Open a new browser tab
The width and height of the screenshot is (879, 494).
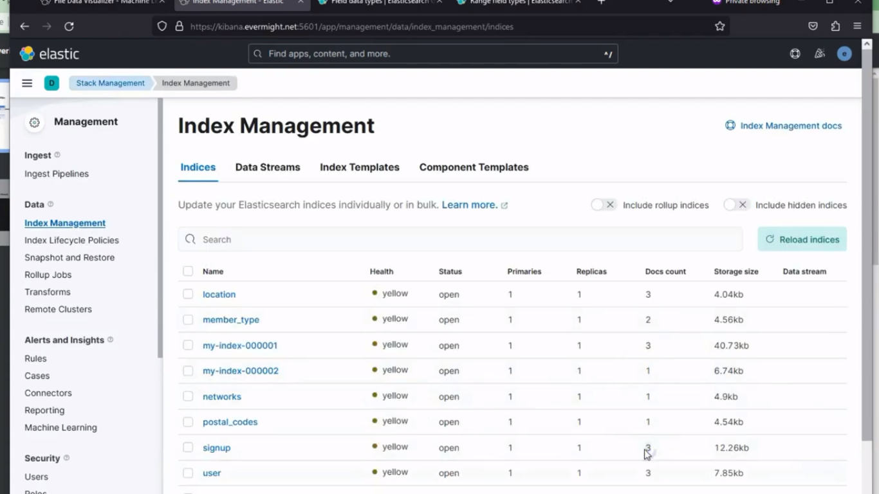[x=601, y=3]
